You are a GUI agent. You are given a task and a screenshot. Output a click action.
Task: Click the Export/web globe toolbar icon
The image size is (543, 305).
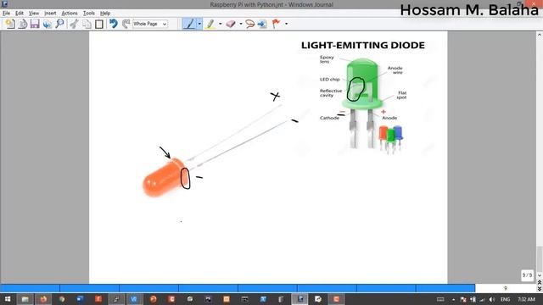tap(48, 24)
